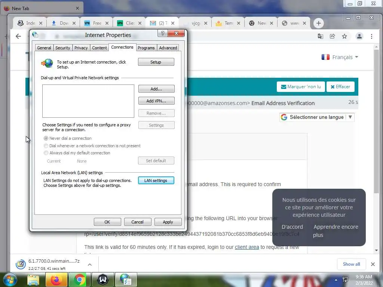
Task: Click the network tray icon
Action: [345, 280]
